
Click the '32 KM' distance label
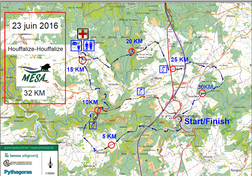(34, 93)
